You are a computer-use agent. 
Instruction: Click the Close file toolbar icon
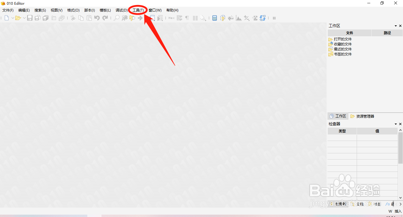tap(54, 18)
